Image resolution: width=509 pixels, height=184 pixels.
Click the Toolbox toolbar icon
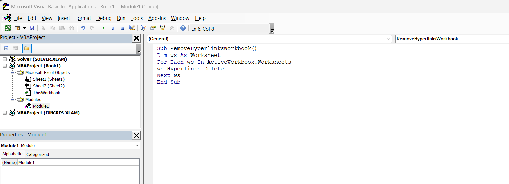(x=172, y=28)
